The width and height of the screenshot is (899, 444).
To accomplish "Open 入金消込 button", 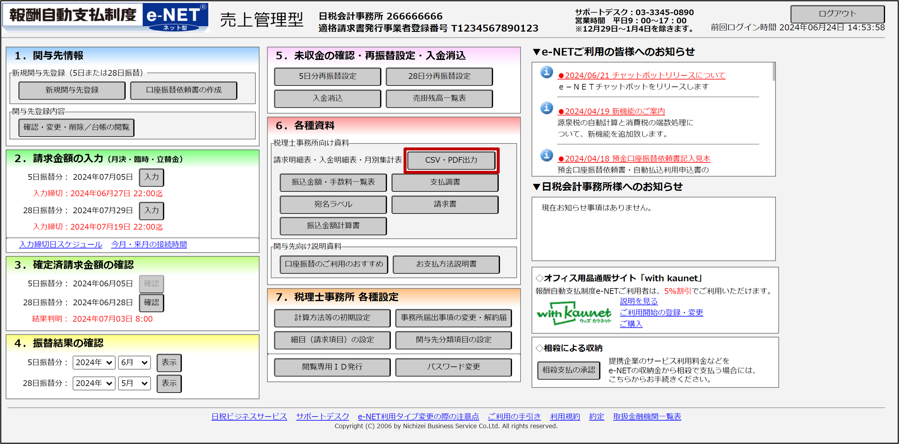I will (x=327, y=98).
